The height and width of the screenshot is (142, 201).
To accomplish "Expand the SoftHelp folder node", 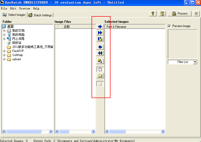I will tap(4, 55).
